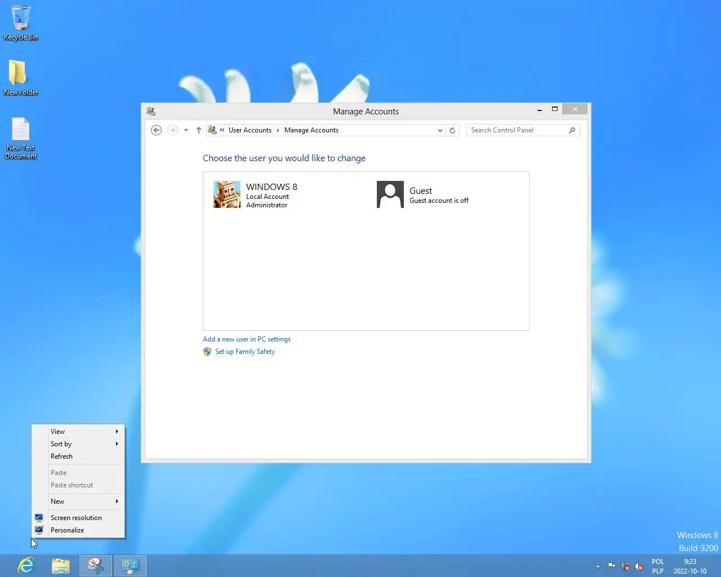Select Screen resolution in context menu
This screenshot has height=577, width=721.
coord(78,518)
